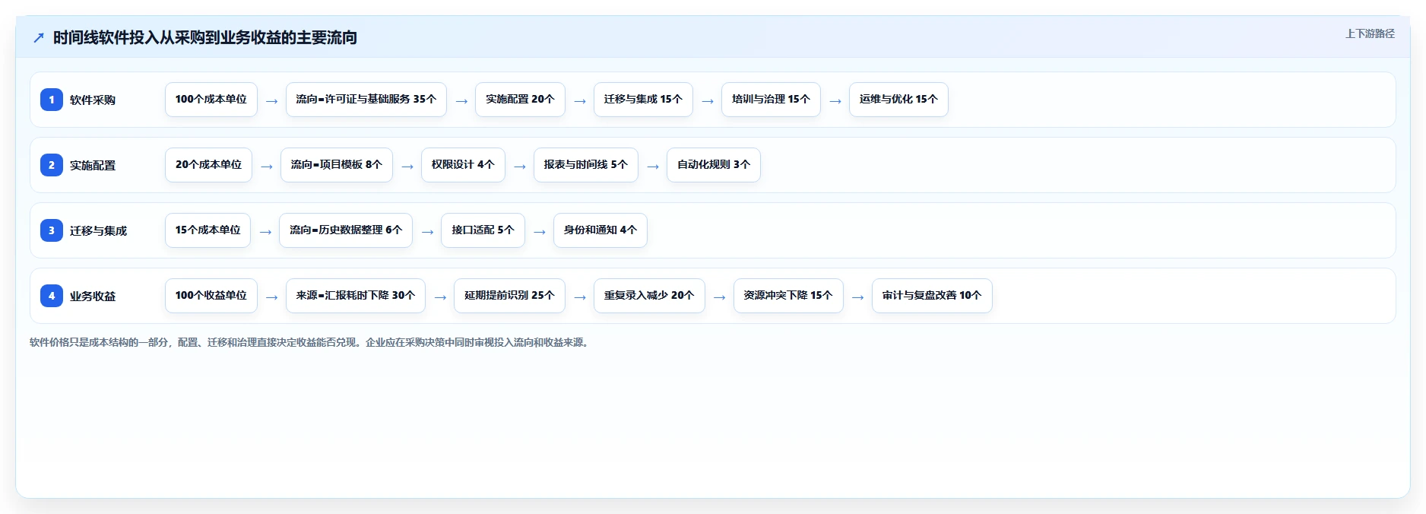Screen dimensions: 1426x514
Task: Click the footnote starting 软件价格只是成本结构
Action: tap(311, 342)
